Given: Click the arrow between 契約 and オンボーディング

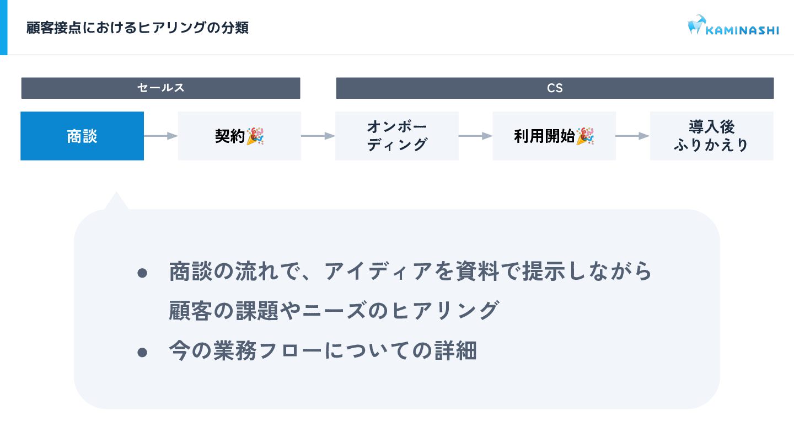Looking at the screenshot, I should (318, 136).
